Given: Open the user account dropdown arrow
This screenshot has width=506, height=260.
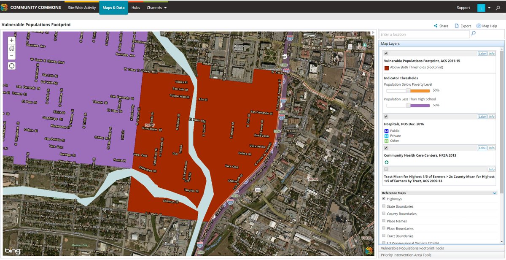Looking at the screenshot, I should (489, 8).
